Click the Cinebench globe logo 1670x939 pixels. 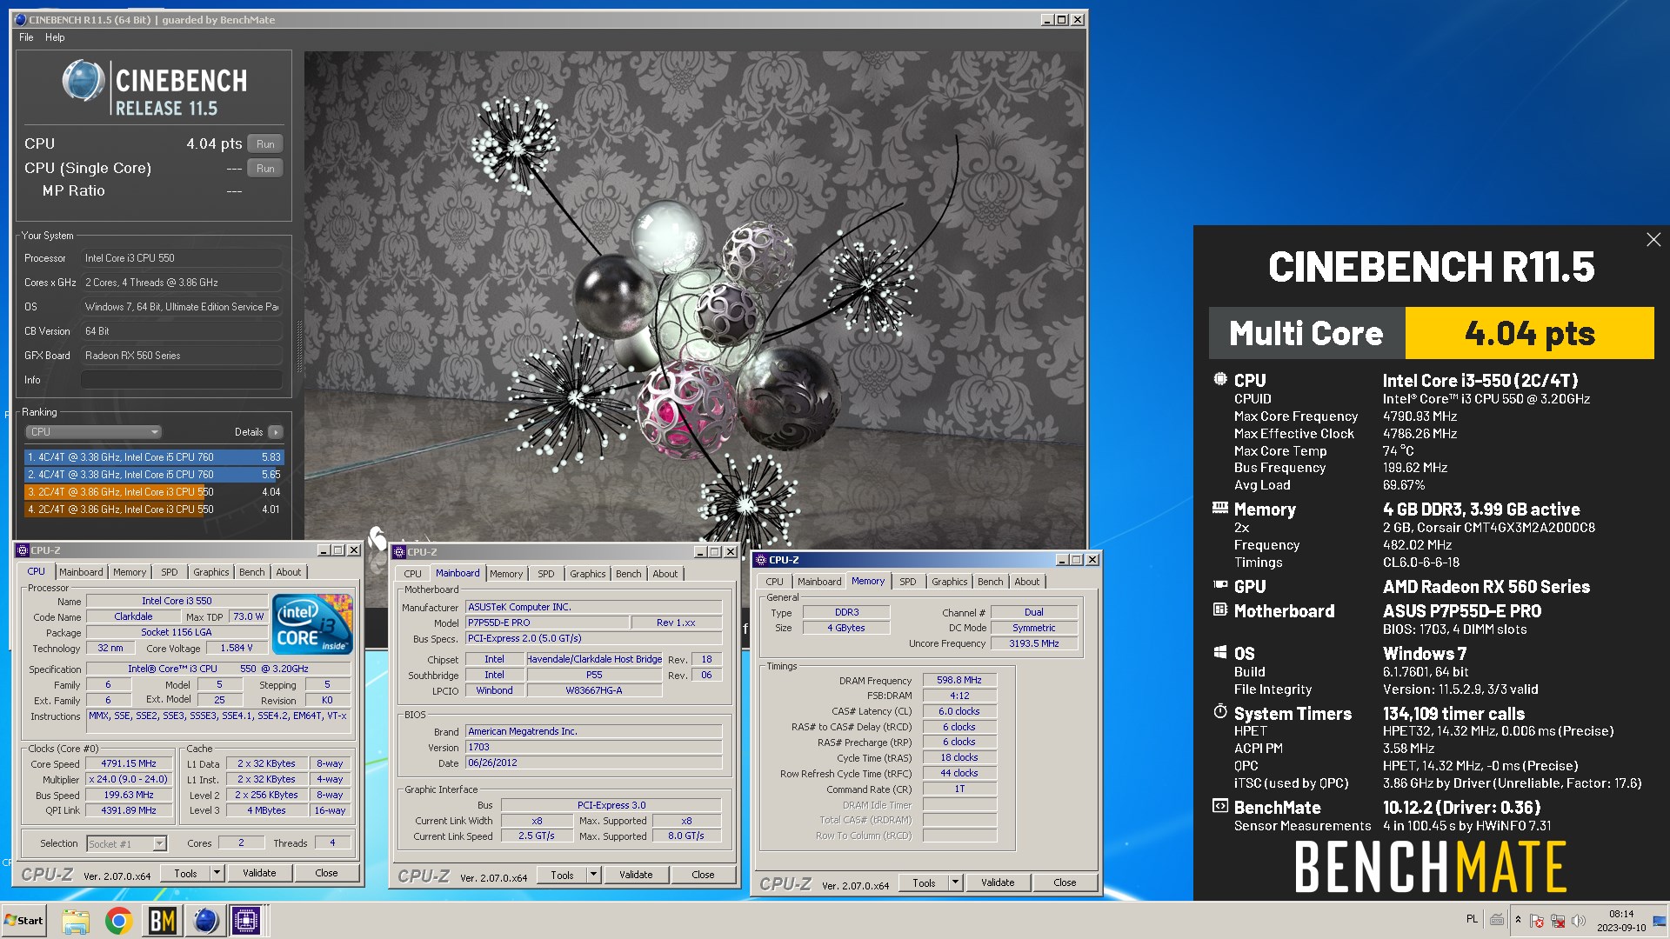[x=83, y=81]
